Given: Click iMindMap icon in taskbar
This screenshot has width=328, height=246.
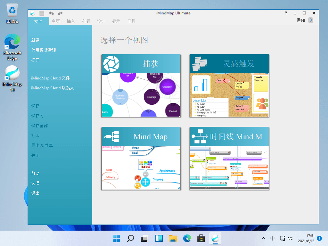Looking at the screenshot, I should (215, 238).
